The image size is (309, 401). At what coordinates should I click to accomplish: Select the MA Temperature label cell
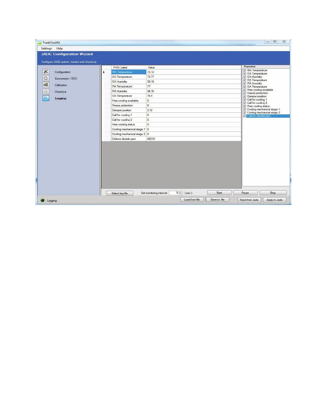[x=129, y=72]
